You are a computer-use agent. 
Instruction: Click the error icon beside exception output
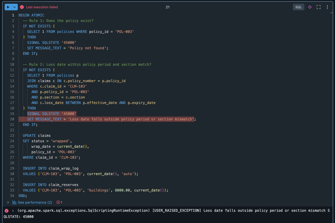(x=6, y=211)
